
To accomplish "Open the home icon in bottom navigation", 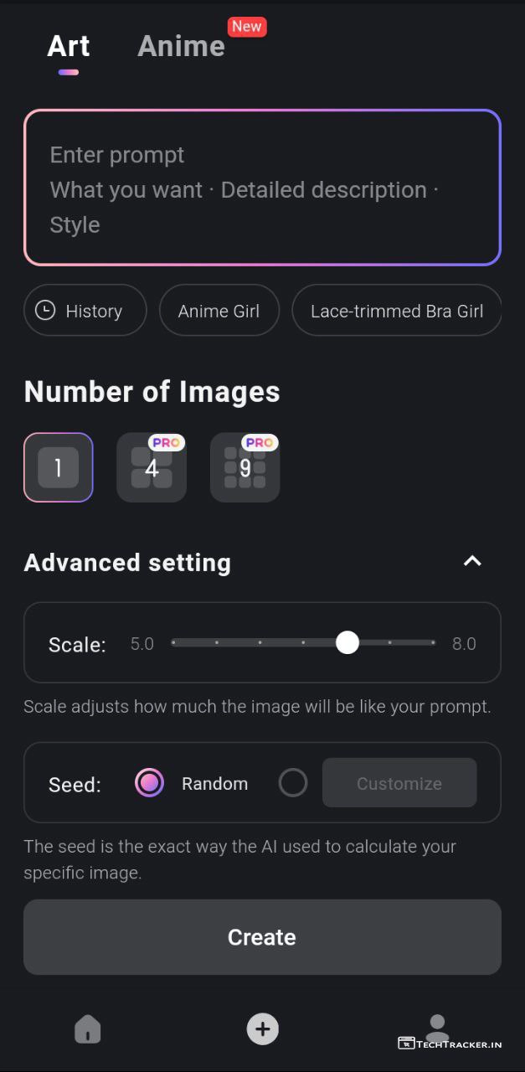I will tap(87, 1029).
